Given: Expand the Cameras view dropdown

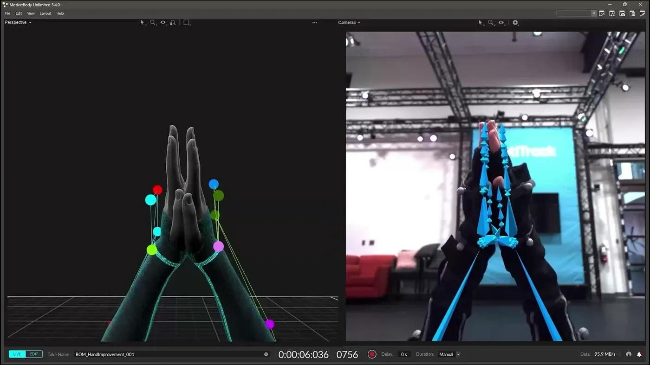Looking at the screenshot, I should (349, 22).
